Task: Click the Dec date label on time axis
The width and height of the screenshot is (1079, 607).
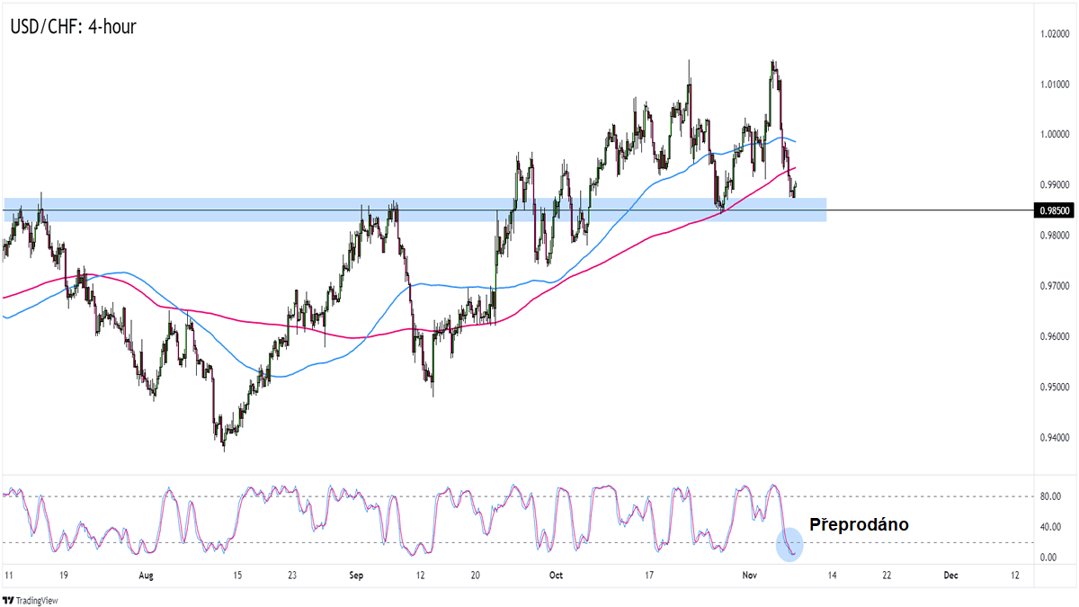Action: [950, 575]
